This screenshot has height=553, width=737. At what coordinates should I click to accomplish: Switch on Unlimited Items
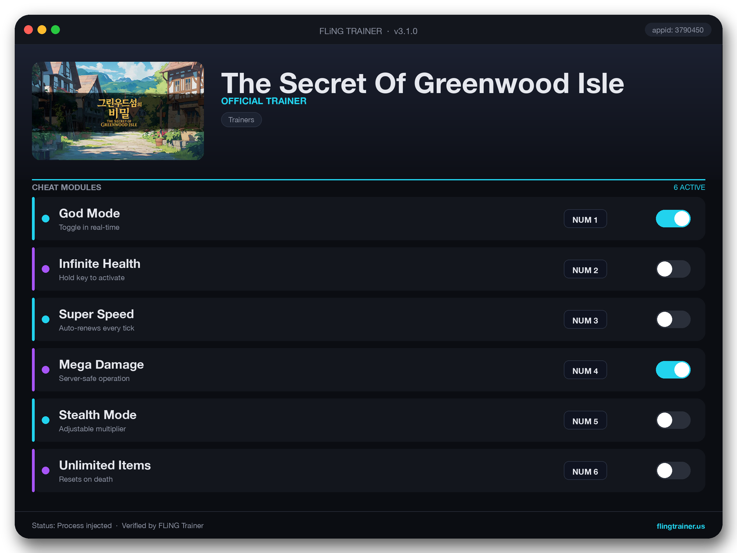(673, 470)
